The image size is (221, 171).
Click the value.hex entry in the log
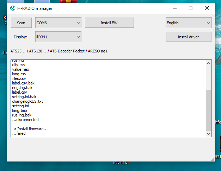pyautogui.click(x=20, y=69)
